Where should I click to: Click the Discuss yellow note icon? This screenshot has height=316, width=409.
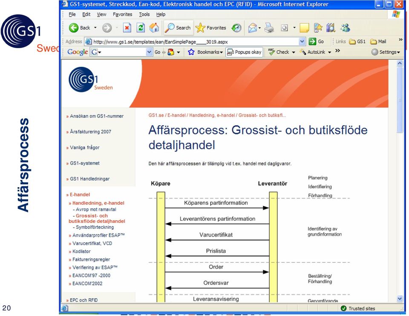click(x=304, y=28)
